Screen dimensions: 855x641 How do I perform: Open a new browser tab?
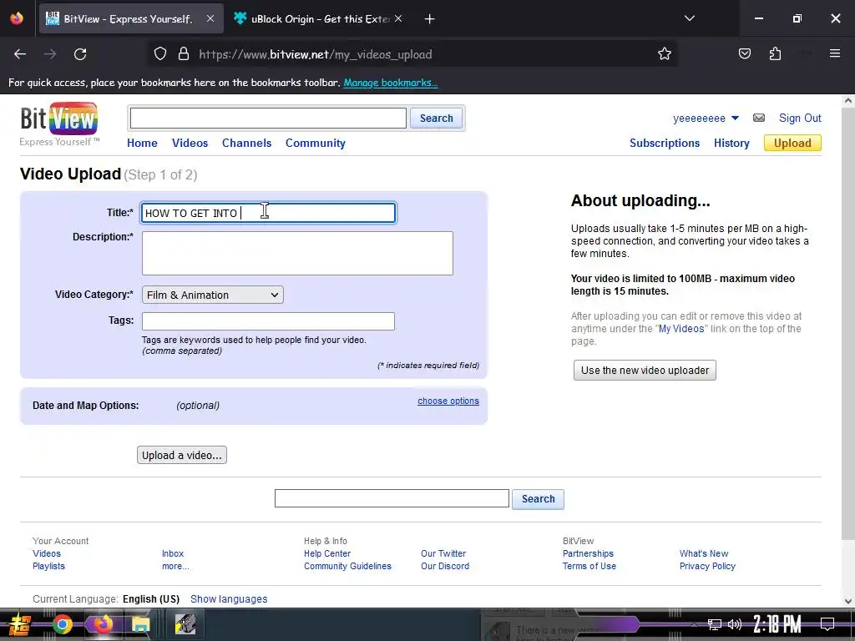point(430,19)
